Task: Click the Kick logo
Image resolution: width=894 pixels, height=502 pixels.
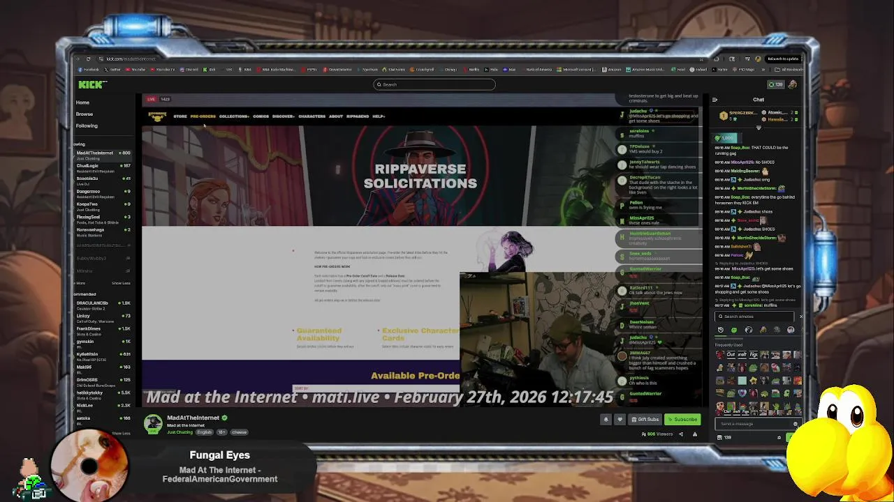Action: pos(92,84)
